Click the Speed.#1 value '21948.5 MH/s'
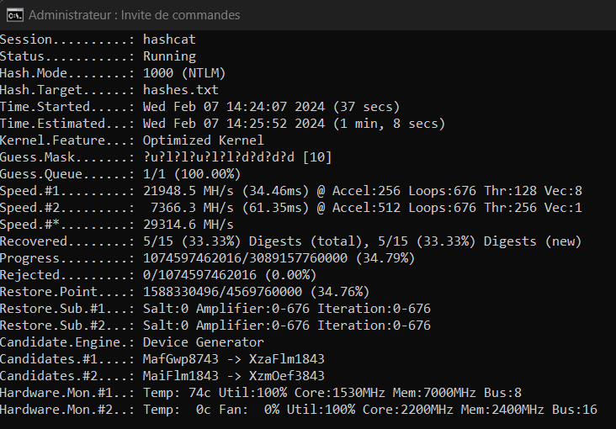The height and width of the screenshot is (429, 616). (189, 191)
